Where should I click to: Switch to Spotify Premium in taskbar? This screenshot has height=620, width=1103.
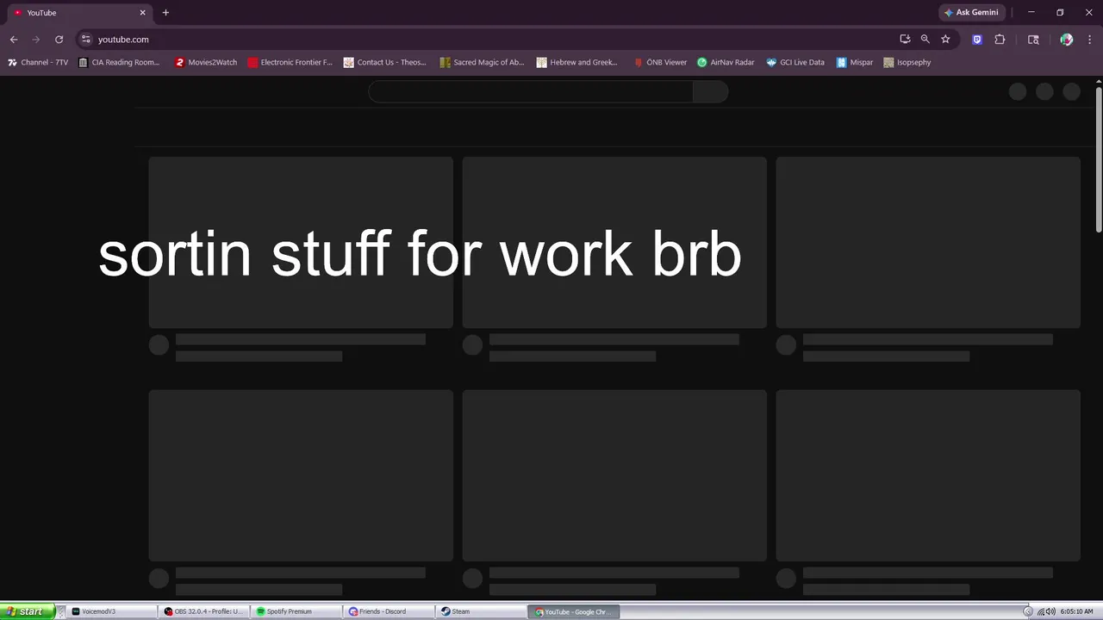point(297,611)
